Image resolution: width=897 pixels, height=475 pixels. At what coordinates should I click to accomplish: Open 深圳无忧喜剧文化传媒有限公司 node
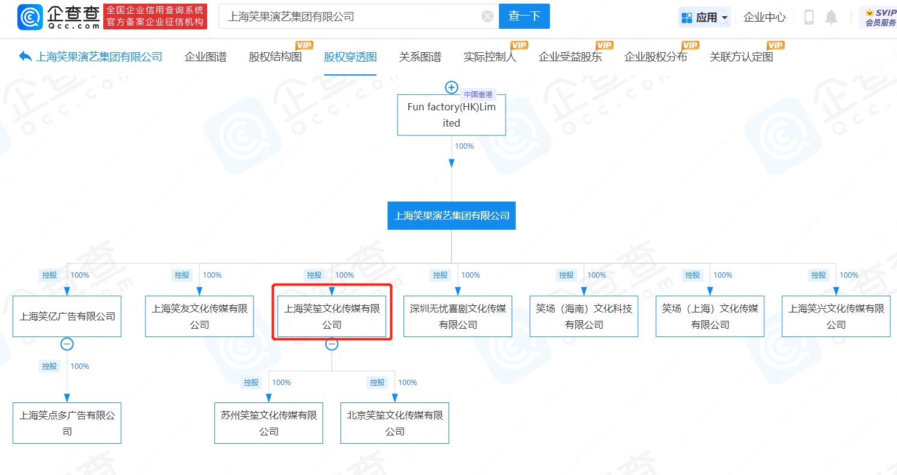coord(458,316)
